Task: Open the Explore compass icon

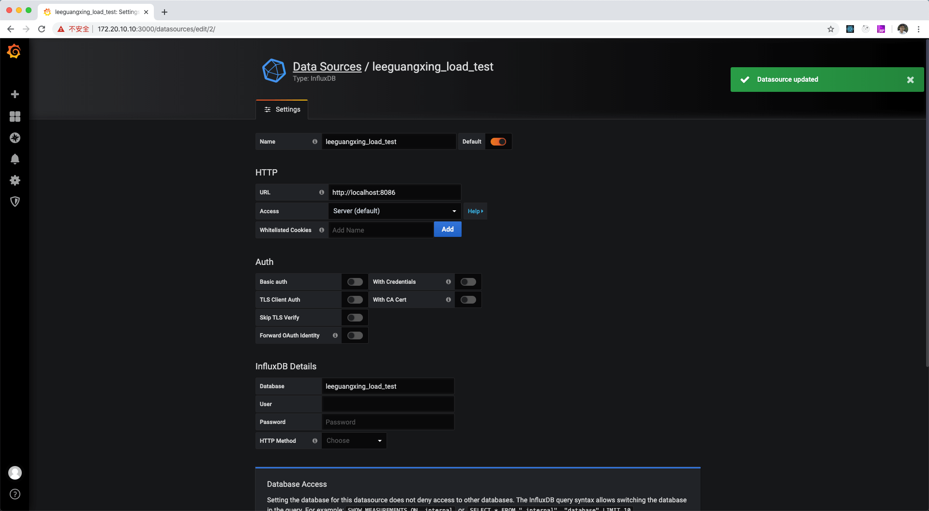Action: [15, 138]
